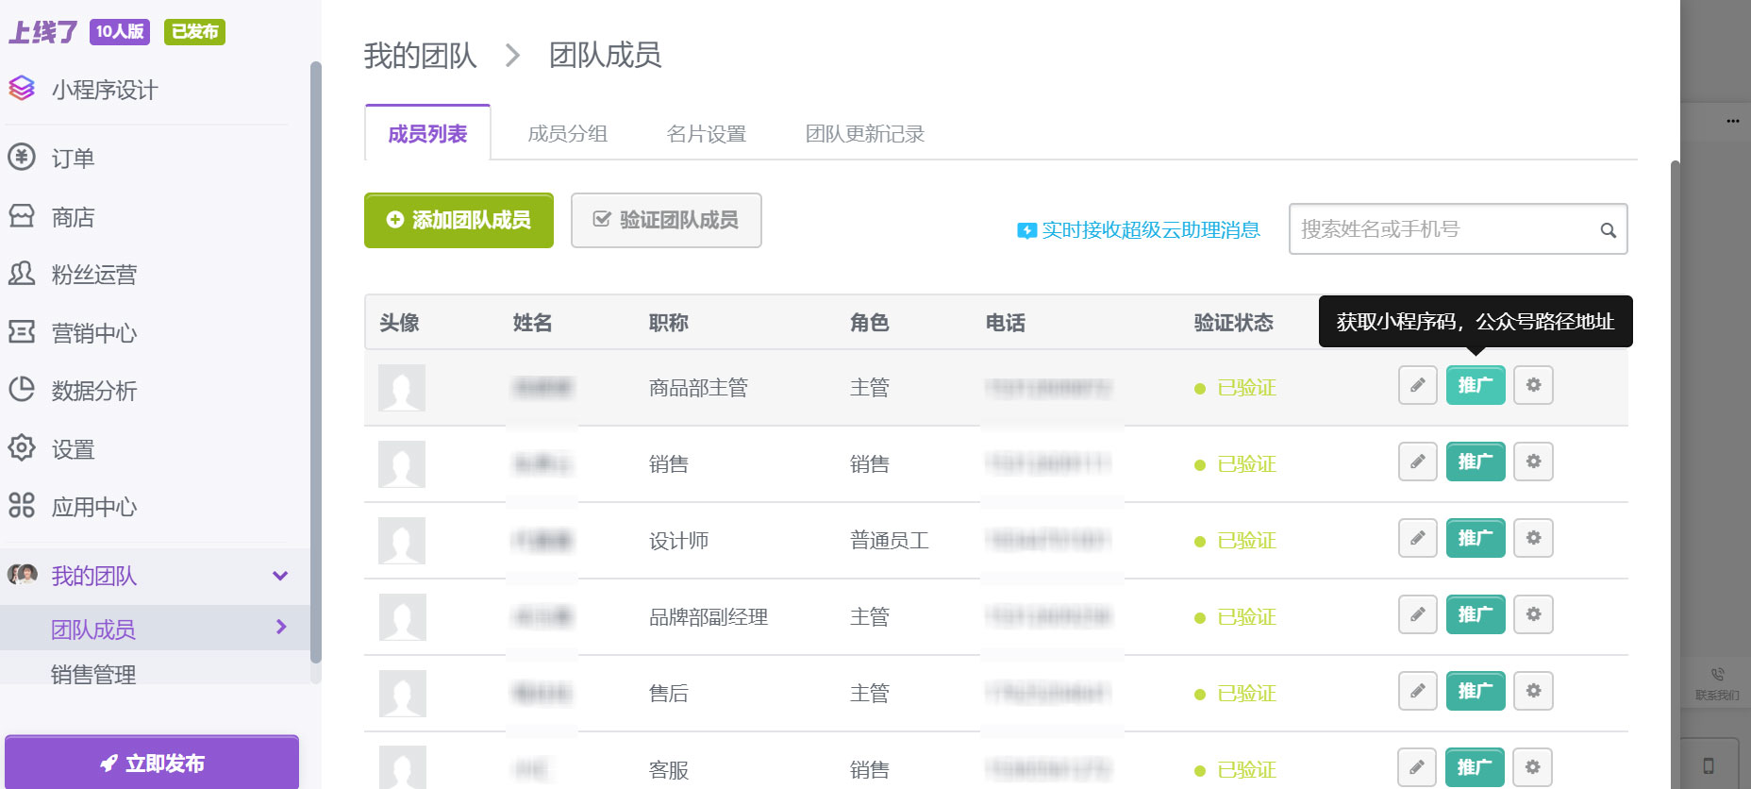Viewport: 1751px width, 789px height.
Task: Open settings gear for 售后 row
Action: click(x=1533, y=691)
